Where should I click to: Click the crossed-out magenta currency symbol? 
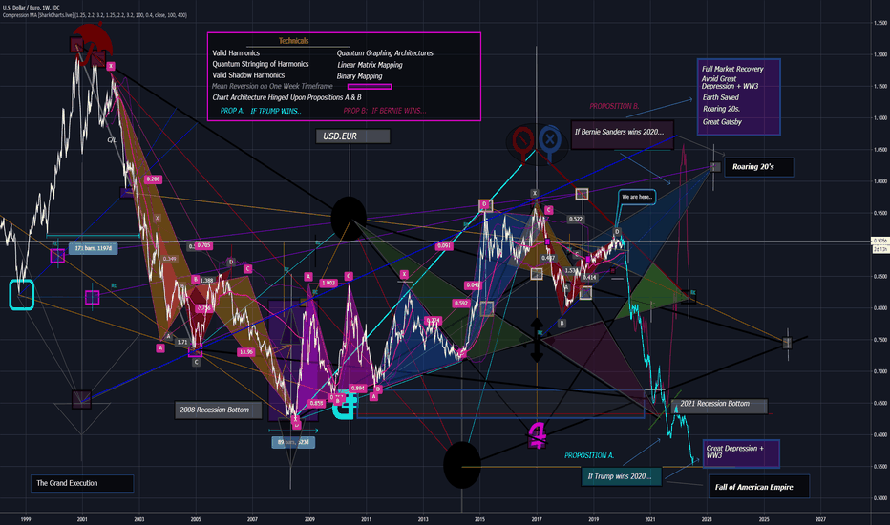coord(537,435)
